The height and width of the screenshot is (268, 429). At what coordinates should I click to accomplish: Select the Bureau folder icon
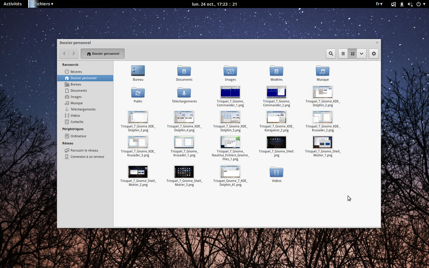click(138, 71)
